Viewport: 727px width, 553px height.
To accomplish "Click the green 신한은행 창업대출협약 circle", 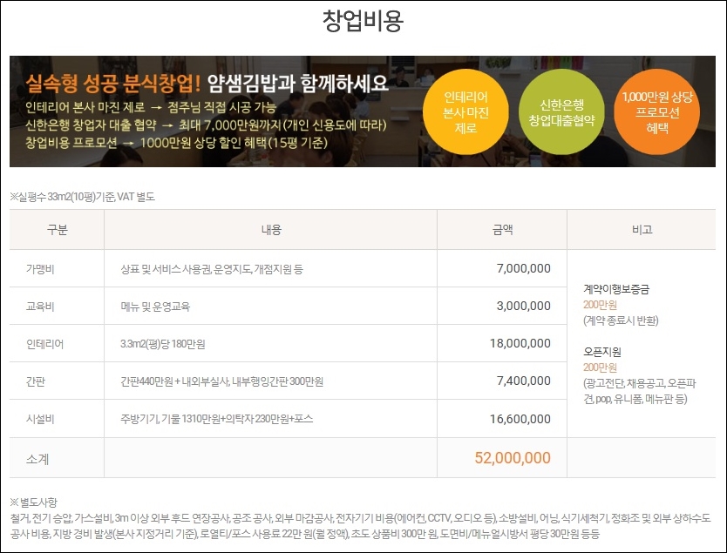I will tap(561, 111).
